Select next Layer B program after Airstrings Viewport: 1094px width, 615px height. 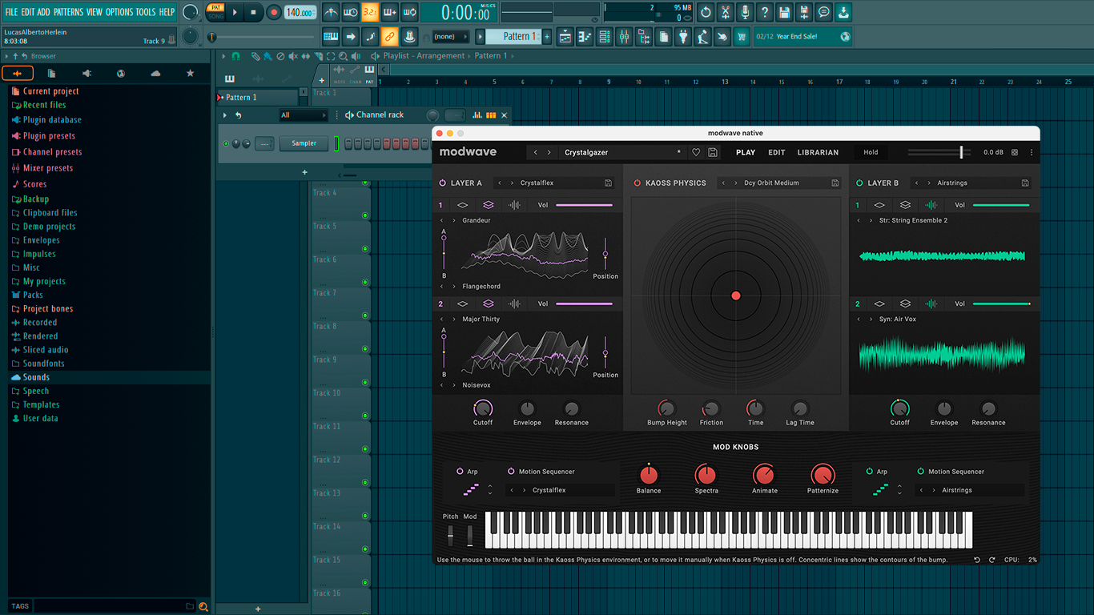[929, 183]
